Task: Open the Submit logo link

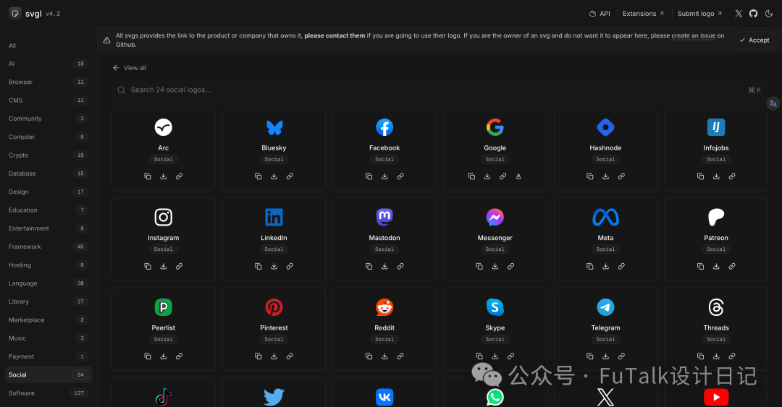Action: click(x=699, y=14)
